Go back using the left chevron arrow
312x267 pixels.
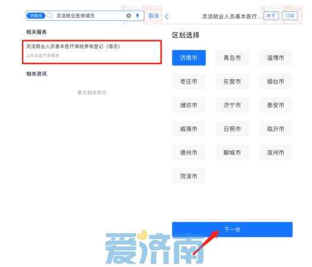click(x=167, y=16)
